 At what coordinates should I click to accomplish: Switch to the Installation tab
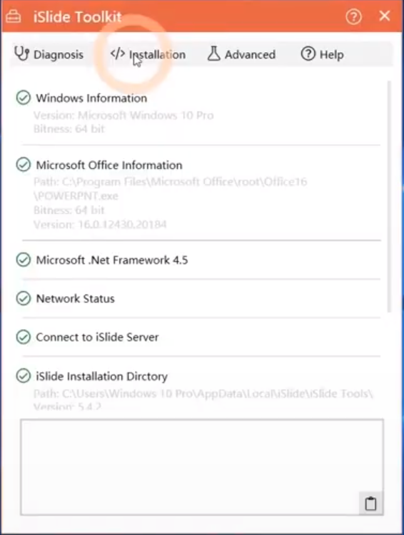pos(148,54)
